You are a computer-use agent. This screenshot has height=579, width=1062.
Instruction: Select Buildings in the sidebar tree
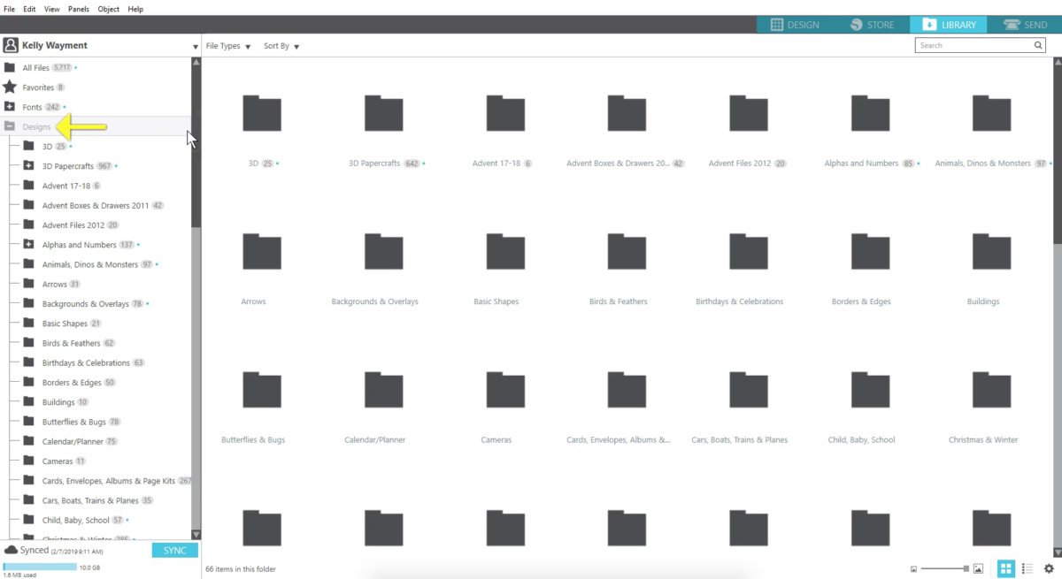[58, 402]
